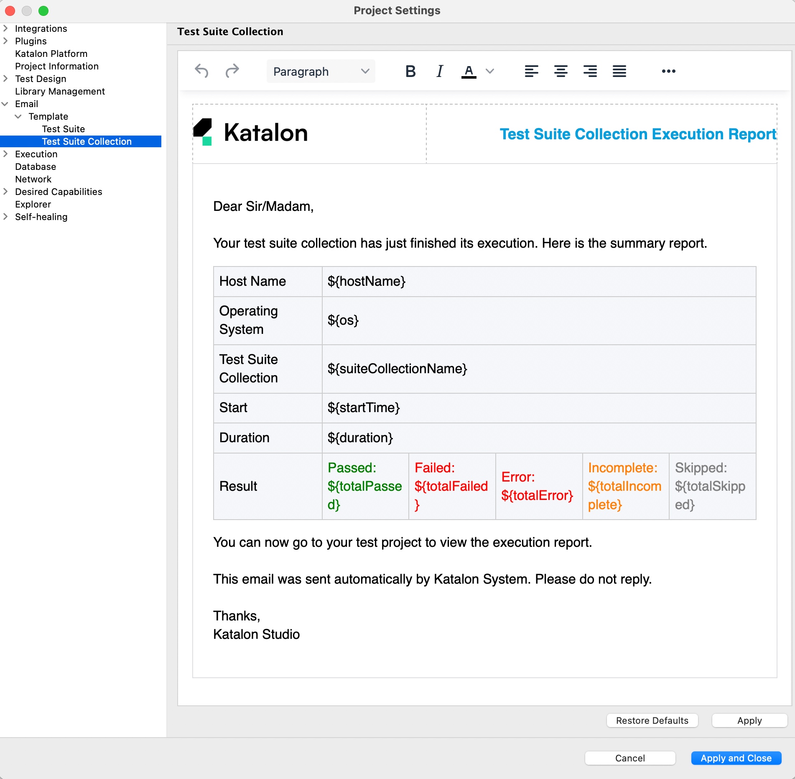795x779 pixels.
Task: Select Plugins in the sidebar
Action: click(x=31, y=41)
